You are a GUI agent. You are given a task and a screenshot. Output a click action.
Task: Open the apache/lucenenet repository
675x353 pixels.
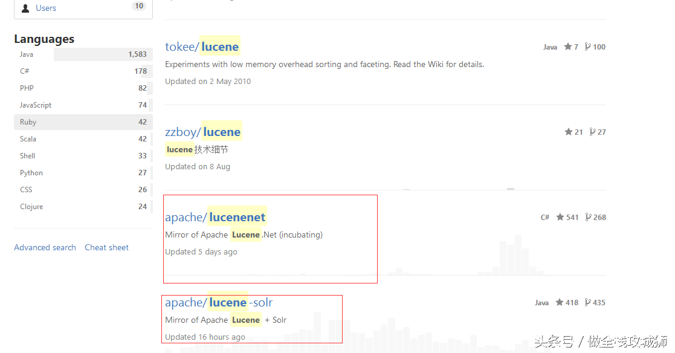(x=215, y=217)
